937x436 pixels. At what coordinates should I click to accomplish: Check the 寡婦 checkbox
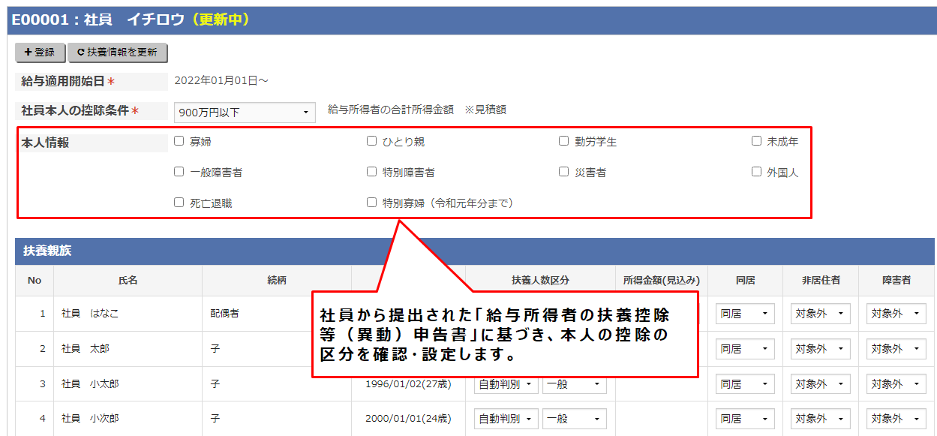(x=179, y=140)
